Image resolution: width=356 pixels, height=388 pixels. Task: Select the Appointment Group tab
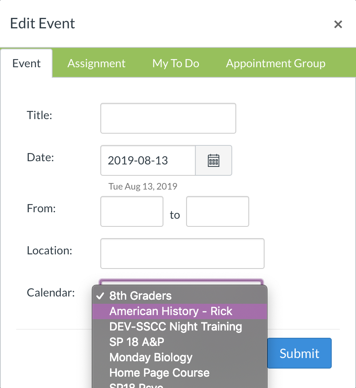click(275, 64)
